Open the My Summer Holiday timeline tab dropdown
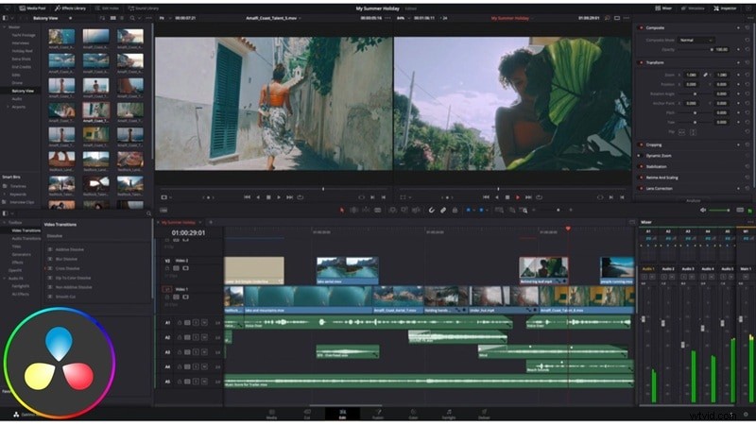 point(200,222)
